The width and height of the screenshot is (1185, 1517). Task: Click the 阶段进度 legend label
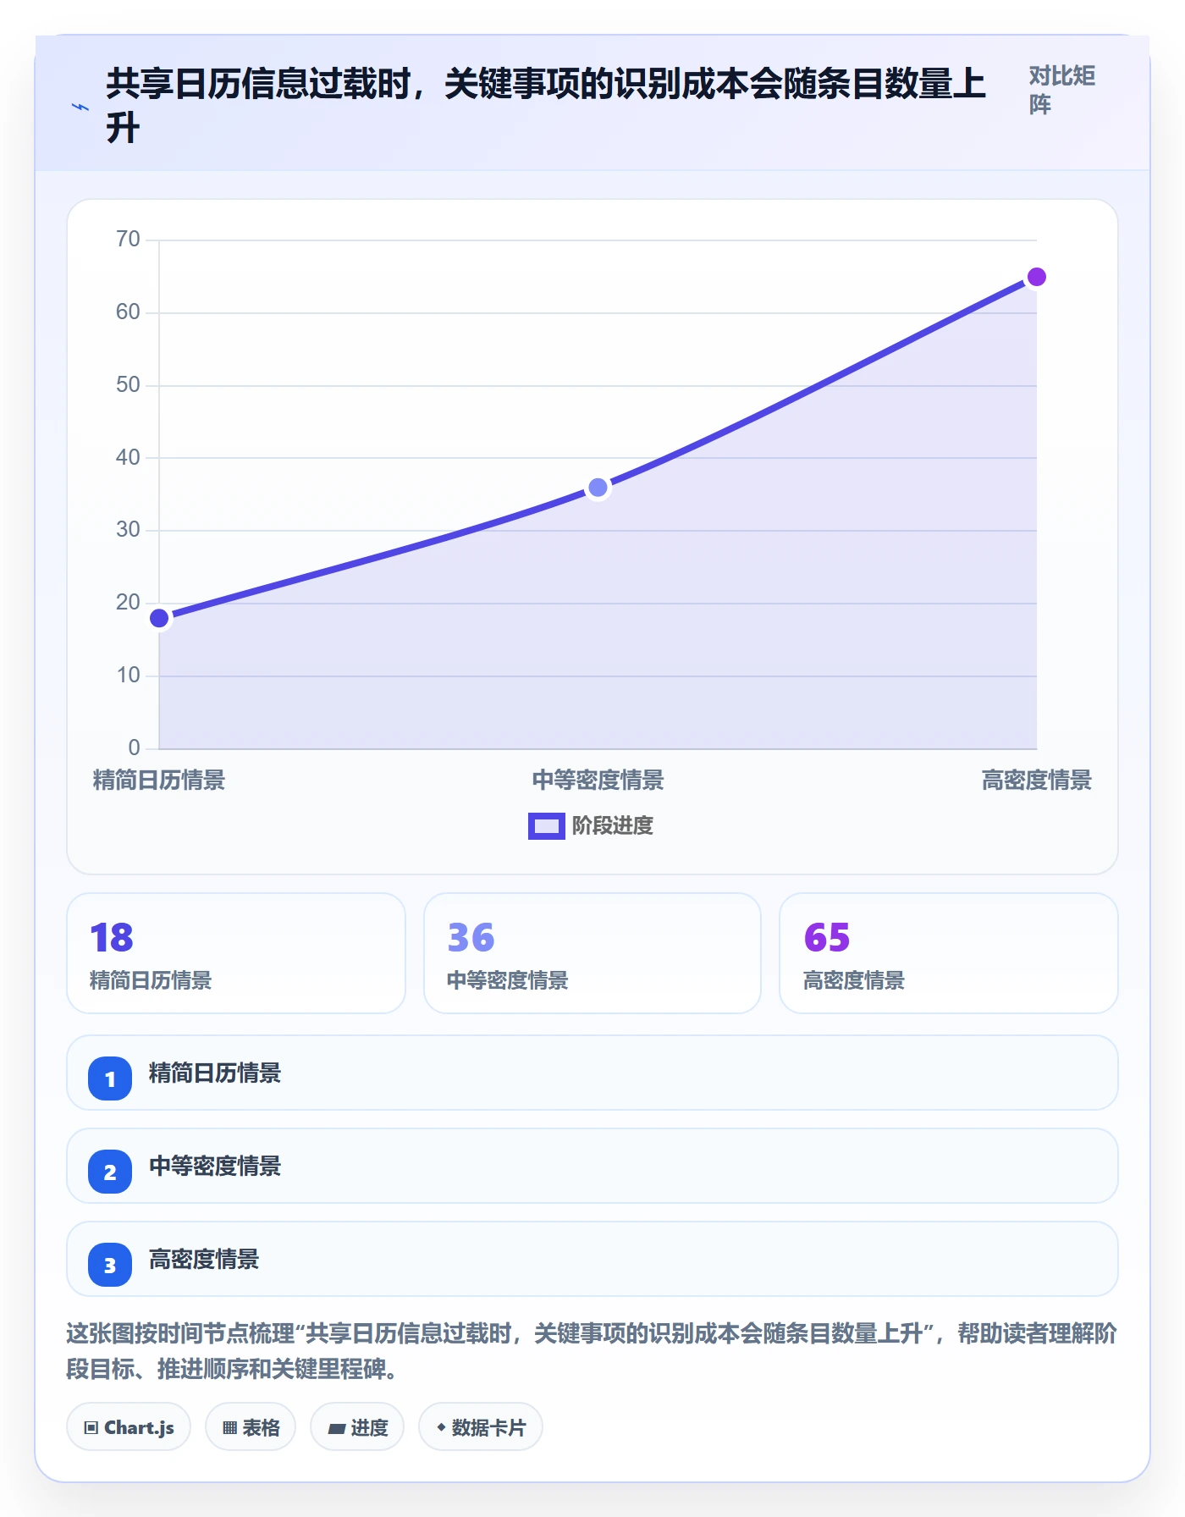pyautogui.click(x=612, y=826)
